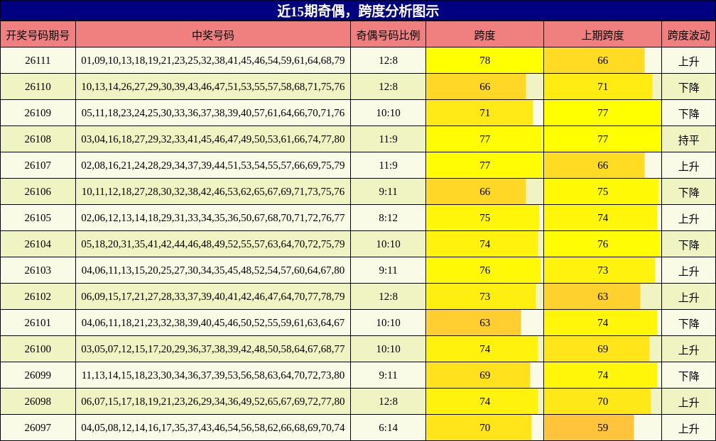
Task: Click issue number 26101
Action: [x=38, y=323]
